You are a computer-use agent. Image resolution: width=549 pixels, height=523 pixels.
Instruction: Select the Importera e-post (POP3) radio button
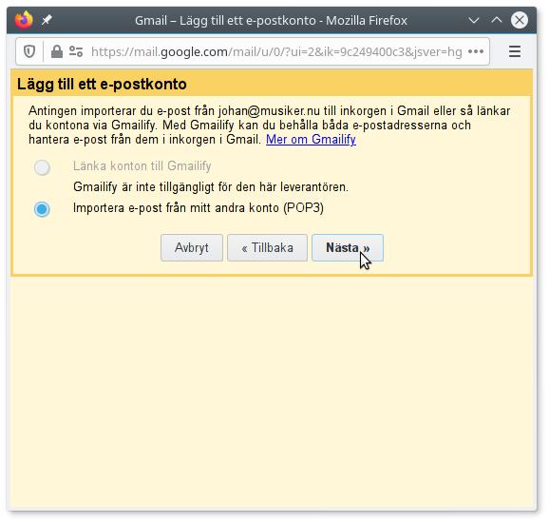[42, 209]
